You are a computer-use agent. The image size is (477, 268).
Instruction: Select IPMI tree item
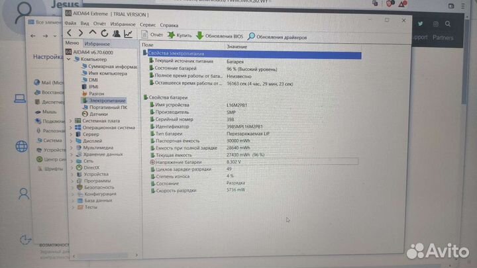pos(90,87)
